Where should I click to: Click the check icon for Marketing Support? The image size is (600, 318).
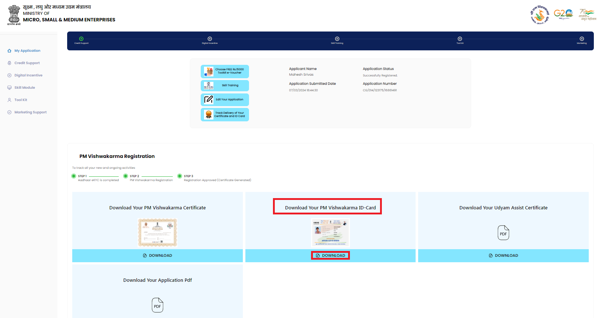9,112
